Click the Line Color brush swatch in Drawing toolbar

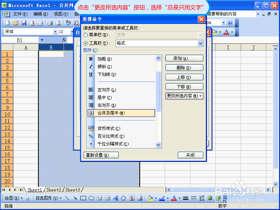[162, 198]
